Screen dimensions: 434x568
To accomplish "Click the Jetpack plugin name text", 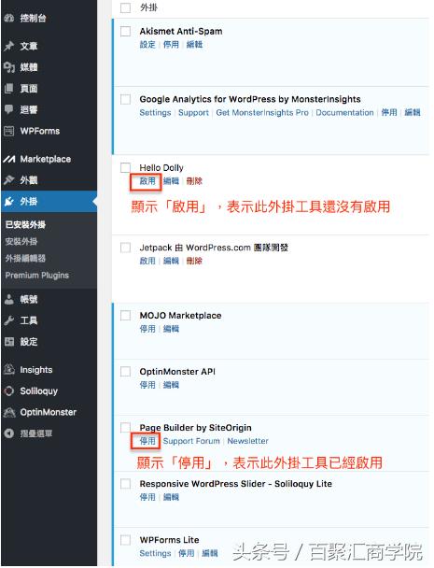I will click(214, 248).
